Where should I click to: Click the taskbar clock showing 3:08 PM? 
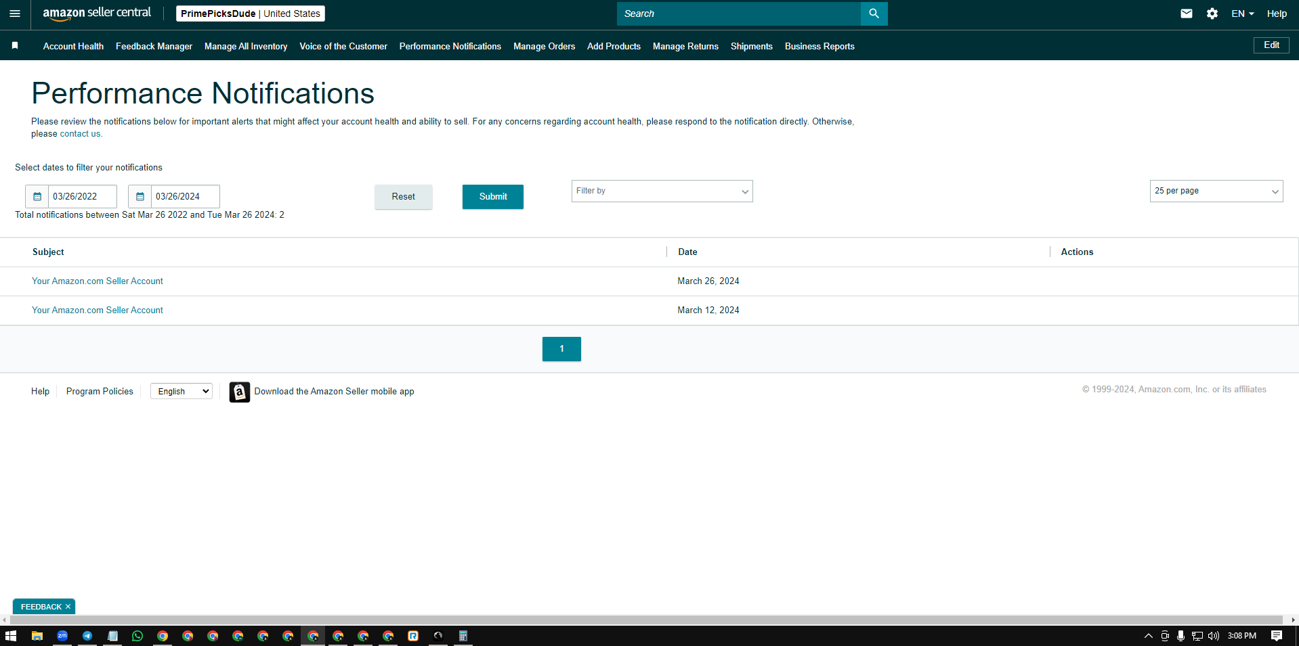(1241, 636)
